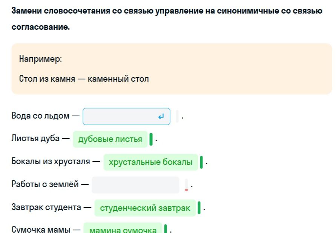Image resolution: width=336 pixels, height=233 pixels.
Task: Click the green status bar after 'дубовые листья'
Action: pos(151,139)
